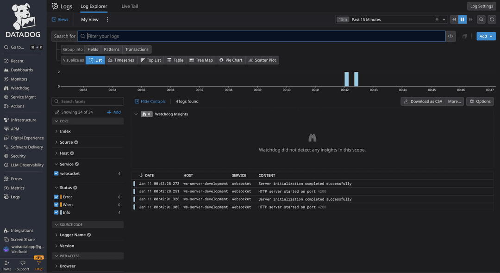
Task: Open Integrations in the sidebar
Action: (19, 230)
